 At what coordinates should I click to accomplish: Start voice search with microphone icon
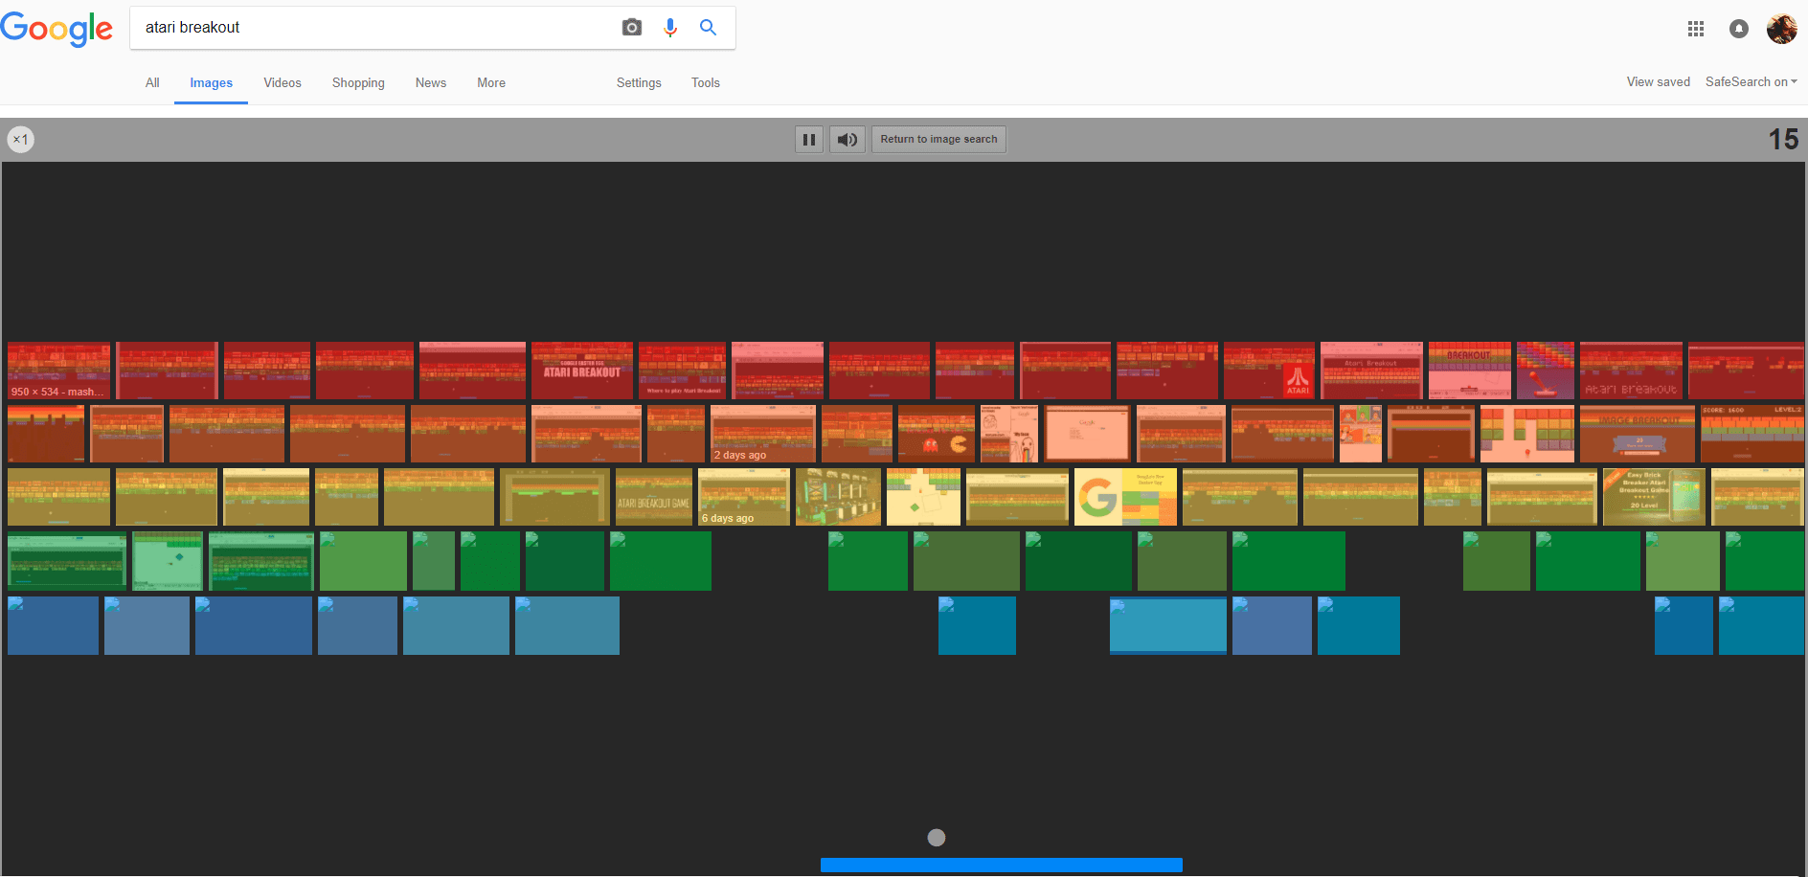(670, 28)
